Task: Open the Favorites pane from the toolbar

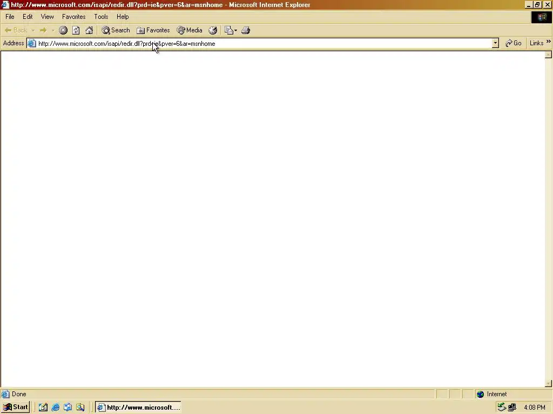Action: [153, 30]
